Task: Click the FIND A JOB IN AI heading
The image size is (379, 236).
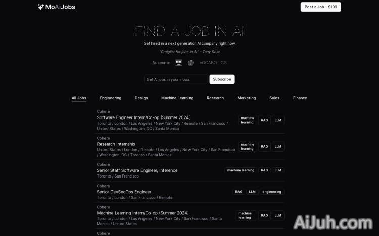Action: (189, 31)
